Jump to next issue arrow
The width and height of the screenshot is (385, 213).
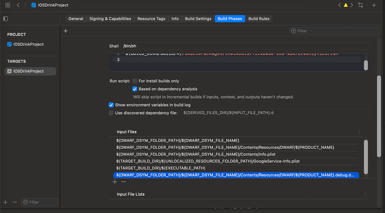pos(351,5)
